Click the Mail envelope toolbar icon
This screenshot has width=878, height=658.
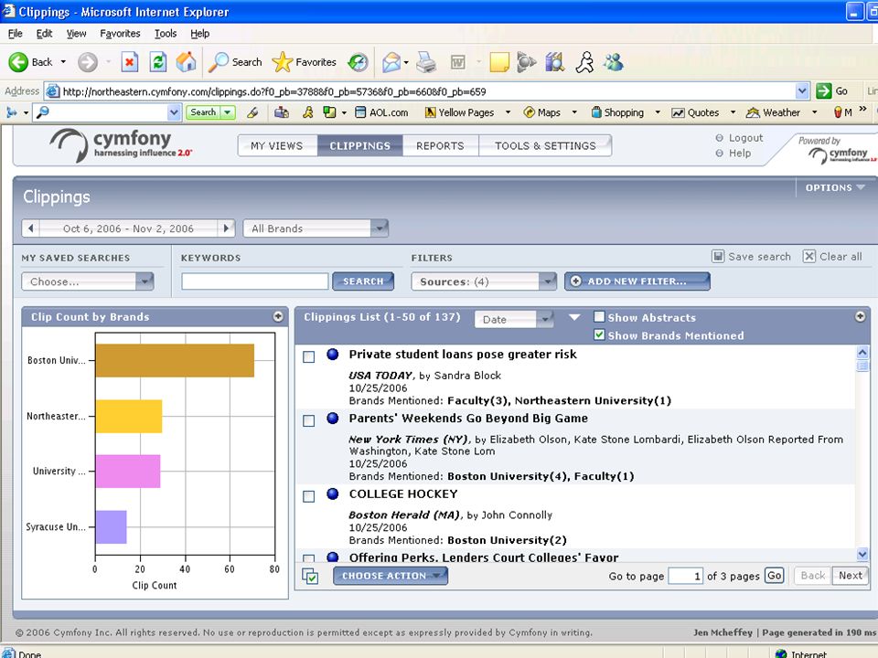(391, 62)
